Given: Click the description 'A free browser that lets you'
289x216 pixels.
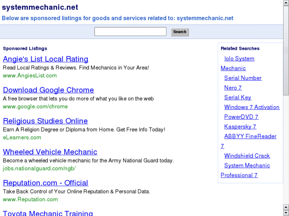Looking at the screenshot, I should pyautogui.click(x=78, y=99).
